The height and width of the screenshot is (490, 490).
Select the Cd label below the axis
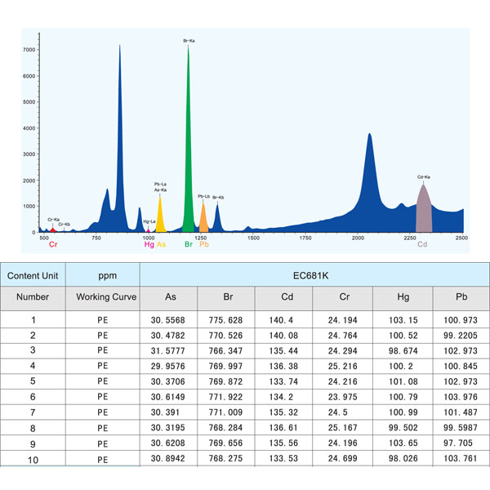point(422,244)
